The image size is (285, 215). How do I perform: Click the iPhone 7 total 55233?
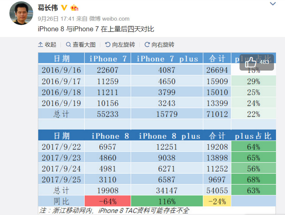pos(107,114)
